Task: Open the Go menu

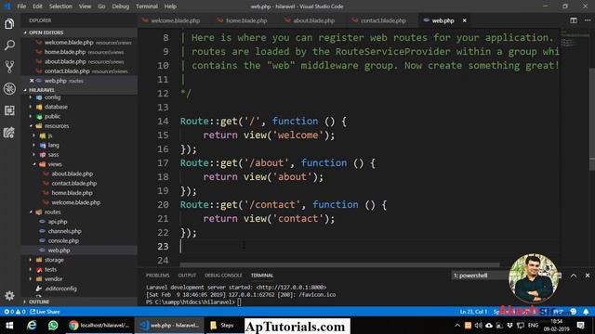Action: 101,6
